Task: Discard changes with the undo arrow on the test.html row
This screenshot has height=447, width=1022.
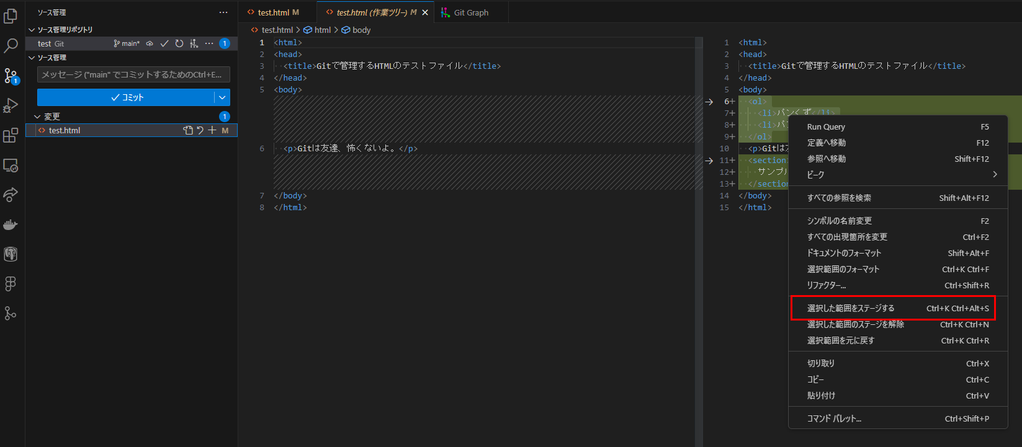Action: pyautogui.click(x=200, y=130)
